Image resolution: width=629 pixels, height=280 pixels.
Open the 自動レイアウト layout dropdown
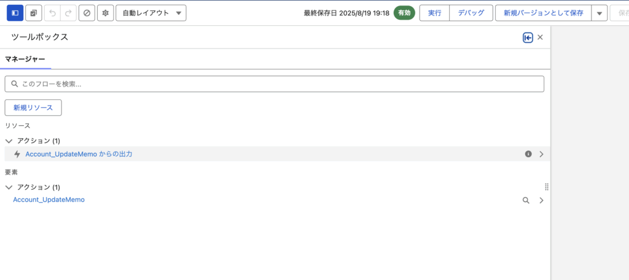click(150, 13)
